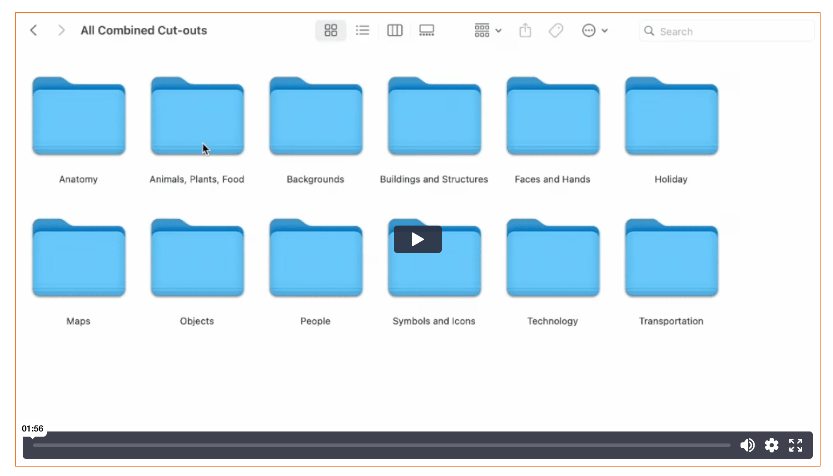Click the video progress bar
The height and width of the screenshot is (476, 833).
pos(381,445)
